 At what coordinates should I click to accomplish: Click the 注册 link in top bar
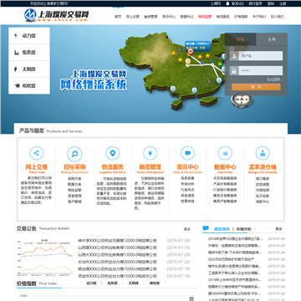coord(283,3)
